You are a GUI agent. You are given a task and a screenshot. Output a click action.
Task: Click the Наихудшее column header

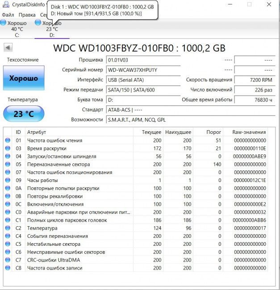point(178,132)
